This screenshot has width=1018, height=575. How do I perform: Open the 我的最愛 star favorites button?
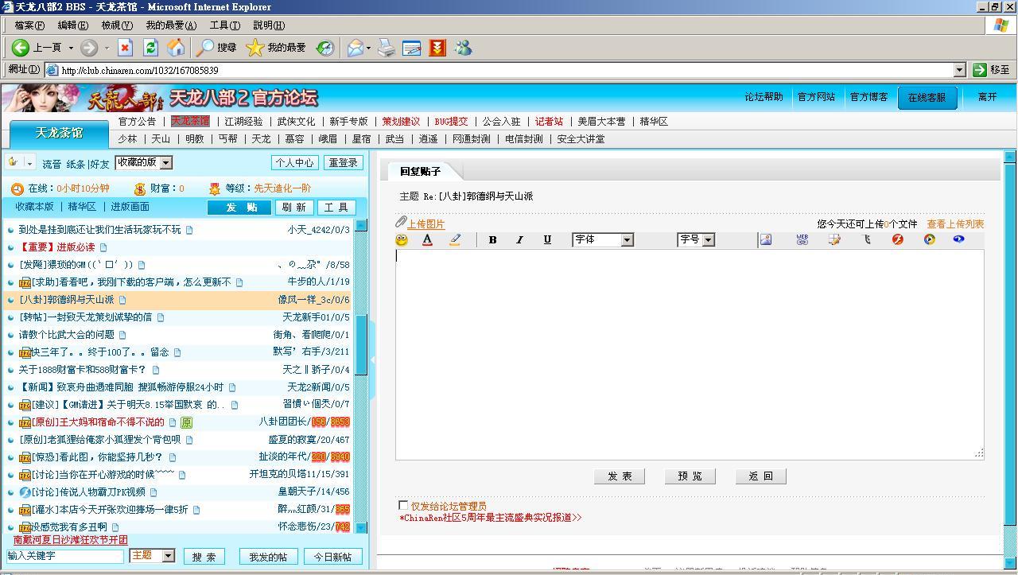click(x=276, y=48)
